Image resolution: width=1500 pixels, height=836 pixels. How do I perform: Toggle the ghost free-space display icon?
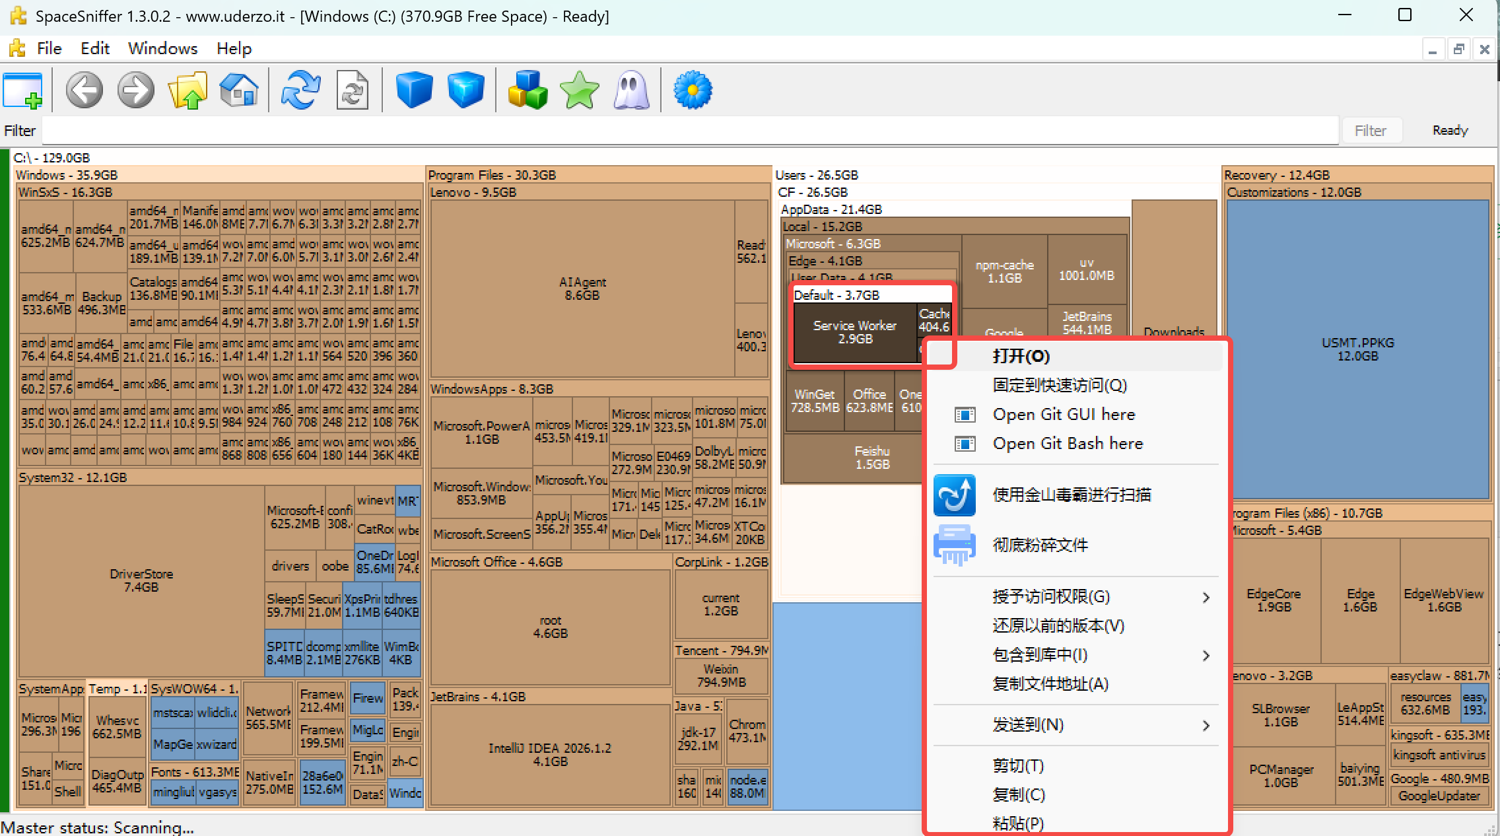[631, 90]
